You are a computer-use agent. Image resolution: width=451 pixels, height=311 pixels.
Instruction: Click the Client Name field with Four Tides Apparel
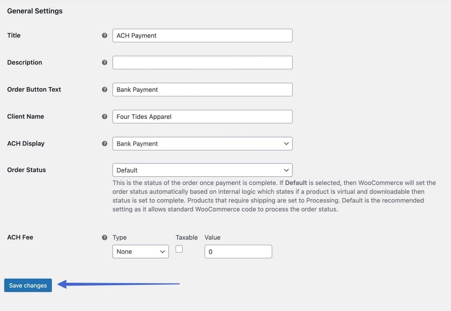(x=202, y=117)
